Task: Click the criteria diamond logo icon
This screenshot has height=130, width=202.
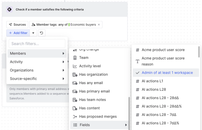Action: 9,9
